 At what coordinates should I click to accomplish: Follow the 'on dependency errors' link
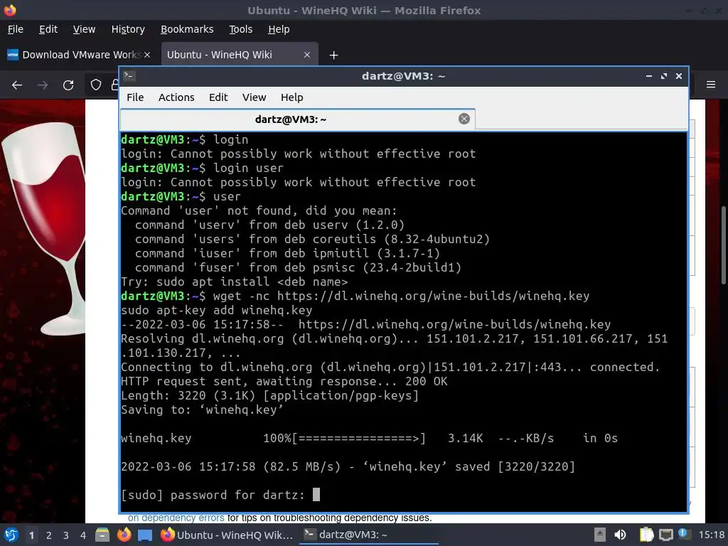[x=176, y=518]
